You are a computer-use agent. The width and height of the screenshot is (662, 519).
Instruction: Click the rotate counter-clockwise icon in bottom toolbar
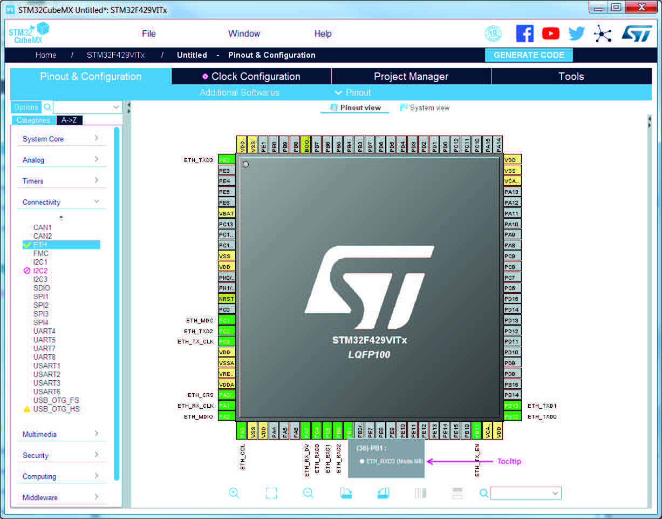[383, 493]
